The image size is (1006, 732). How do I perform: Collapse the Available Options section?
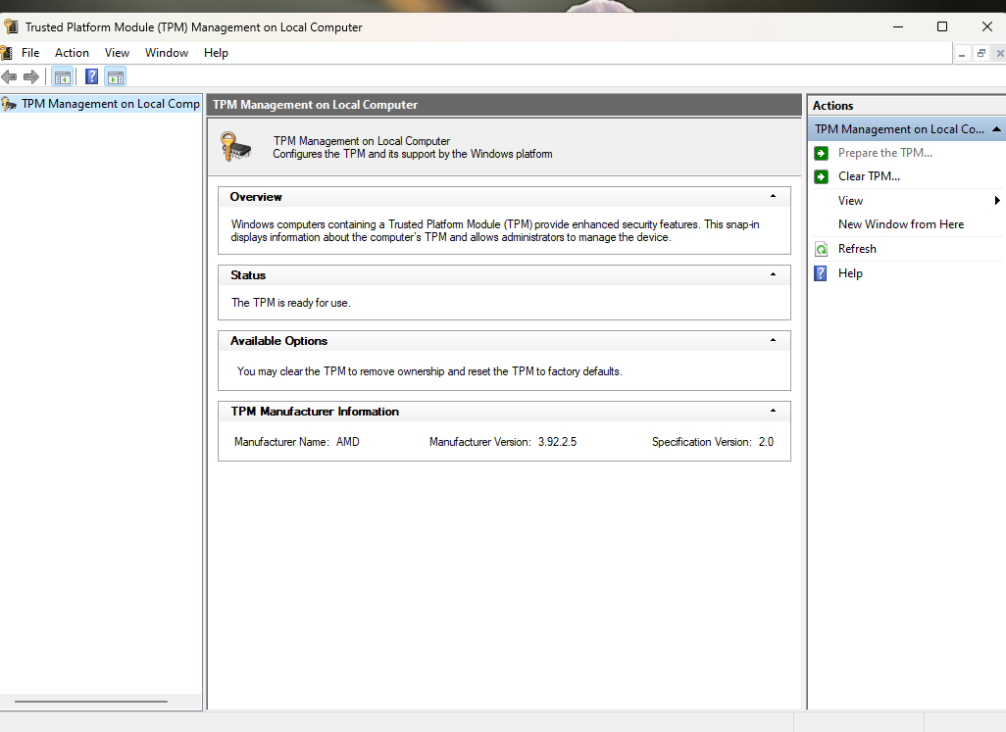click(x=773, y=340)
